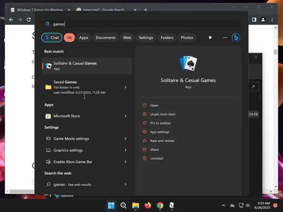This screenshot has width=283, height=212.
Task: Open Enable Xbox Game Bar result
Action: pos(82,162)
